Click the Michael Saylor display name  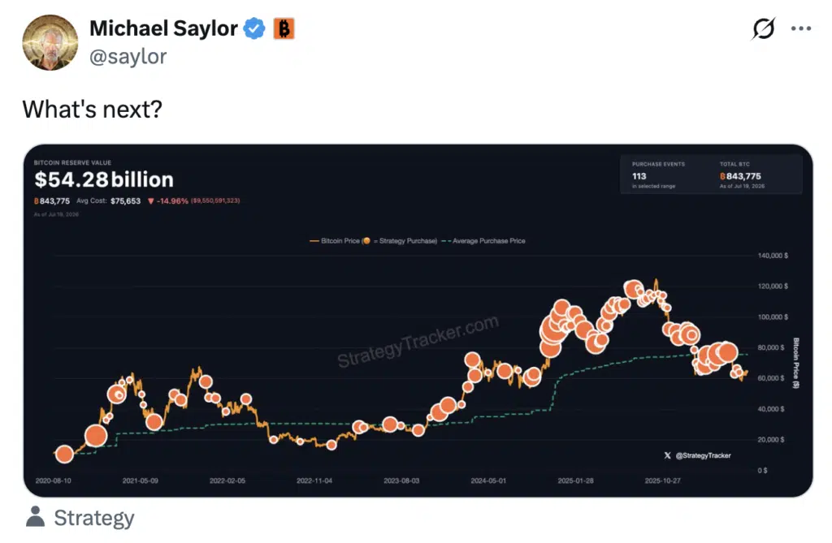click(x=163, y=28)
